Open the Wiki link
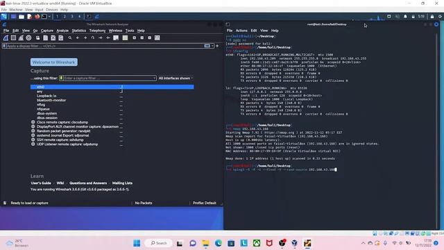444x250 pixels. click(60, 183)
